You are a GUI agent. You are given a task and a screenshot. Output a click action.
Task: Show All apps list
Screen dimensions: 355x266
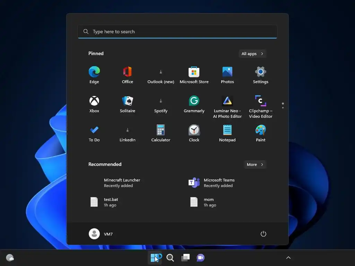pos(252,54)
